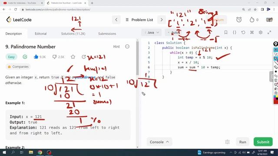
Task: Click the browser zoom magnifier icon
Action: (x=243, y=10)
